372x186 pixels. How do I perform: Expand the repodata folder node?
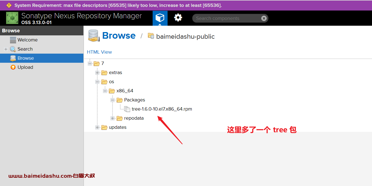(112, 118)
